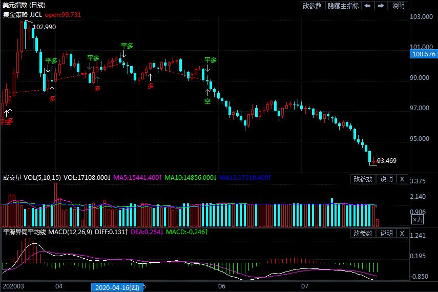Click the 102.990 high price marker
The width and height of the screenshot is (438, 292).
pos(45,27)
